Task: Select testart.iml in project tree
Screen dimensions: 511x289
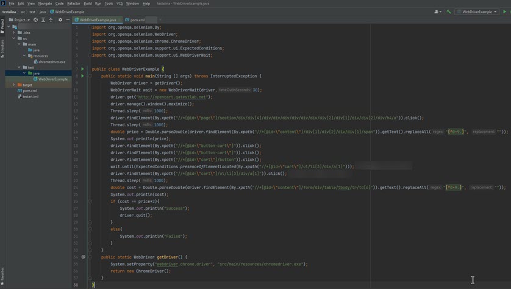Action: click(x=28, y=96)
